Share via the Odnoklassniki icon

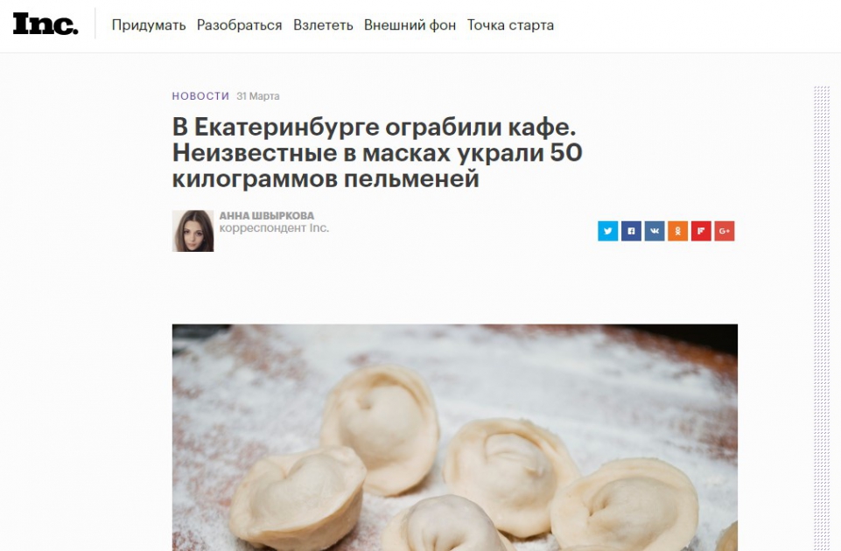click(x=678, y=231)
